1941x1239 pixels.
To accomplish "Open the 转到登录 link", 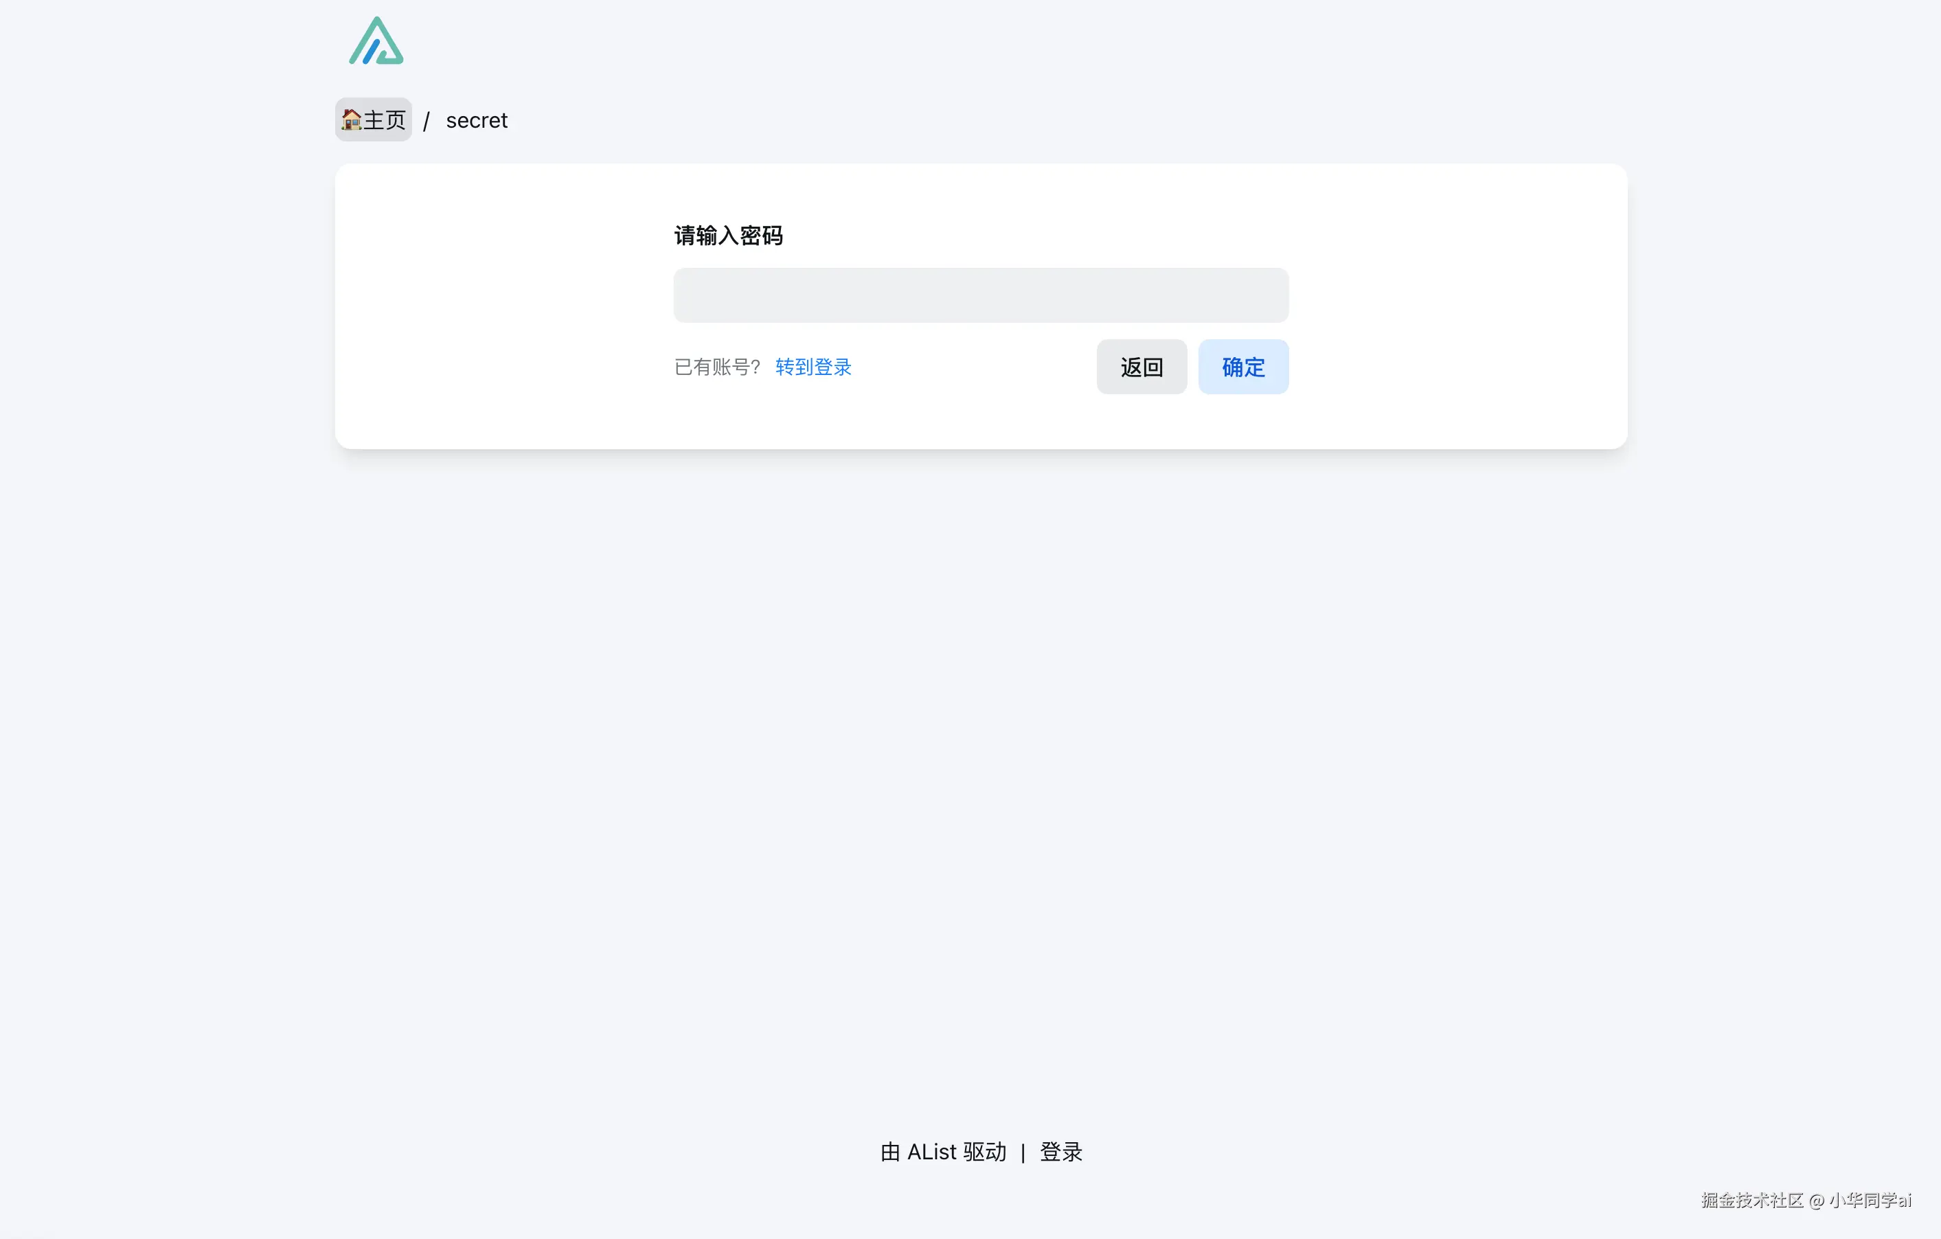I will point(813,367).
